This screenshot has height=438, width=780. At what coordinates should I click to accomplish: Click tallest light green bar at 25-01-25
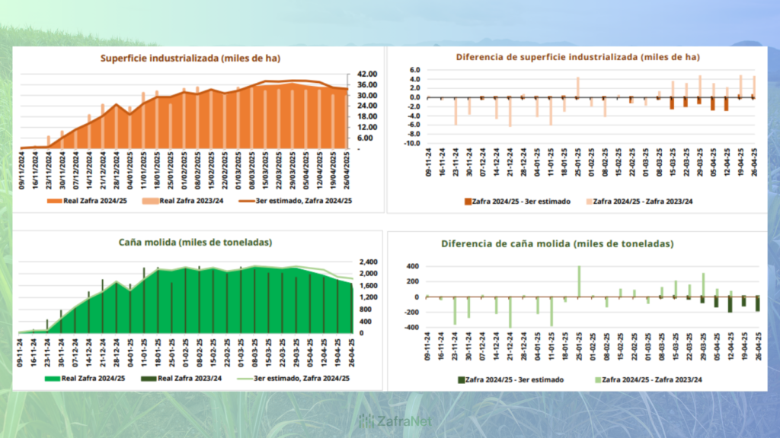[x=579, y=281]
